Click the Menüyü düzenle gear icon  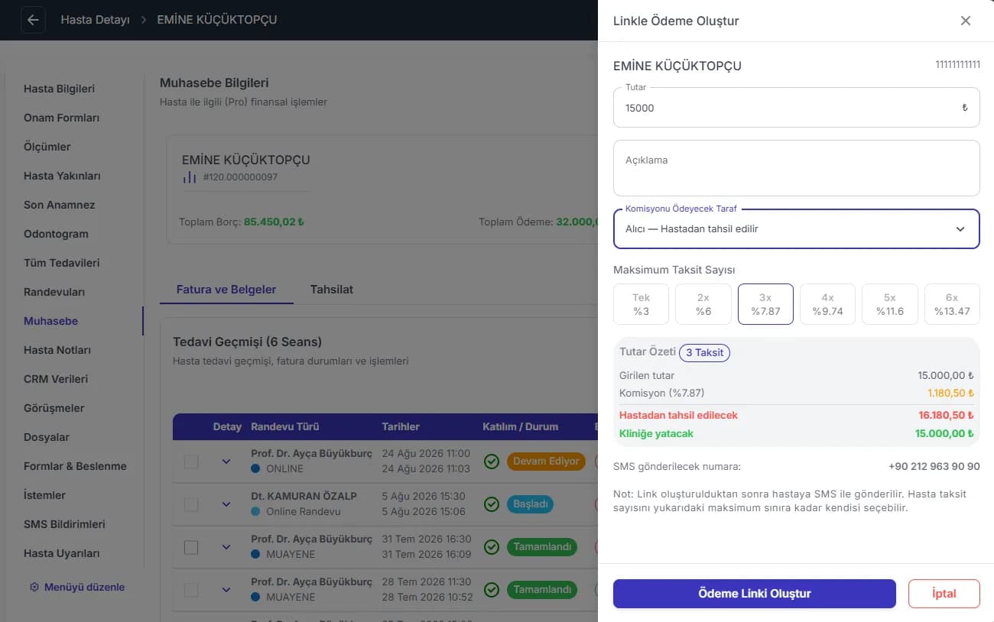pos(34,587)
